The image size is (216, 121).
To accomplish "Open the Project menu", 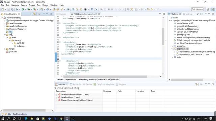I will click(32, 5).
